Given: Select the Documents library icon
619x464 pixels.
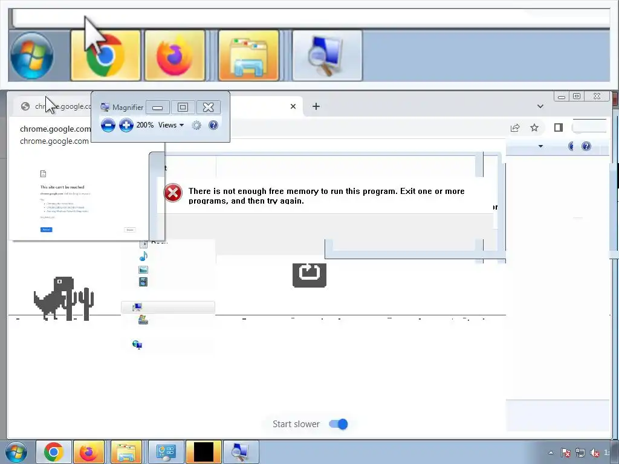Looking at the screenshot, I should (143, 244).
